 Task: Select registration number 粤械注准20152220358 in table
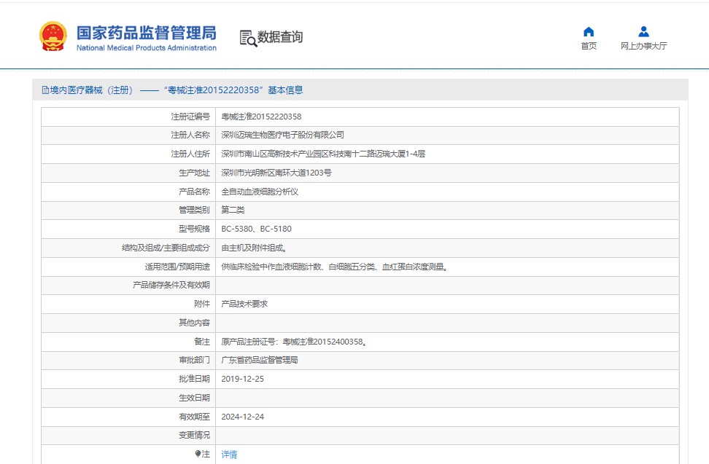coord(261,117)
